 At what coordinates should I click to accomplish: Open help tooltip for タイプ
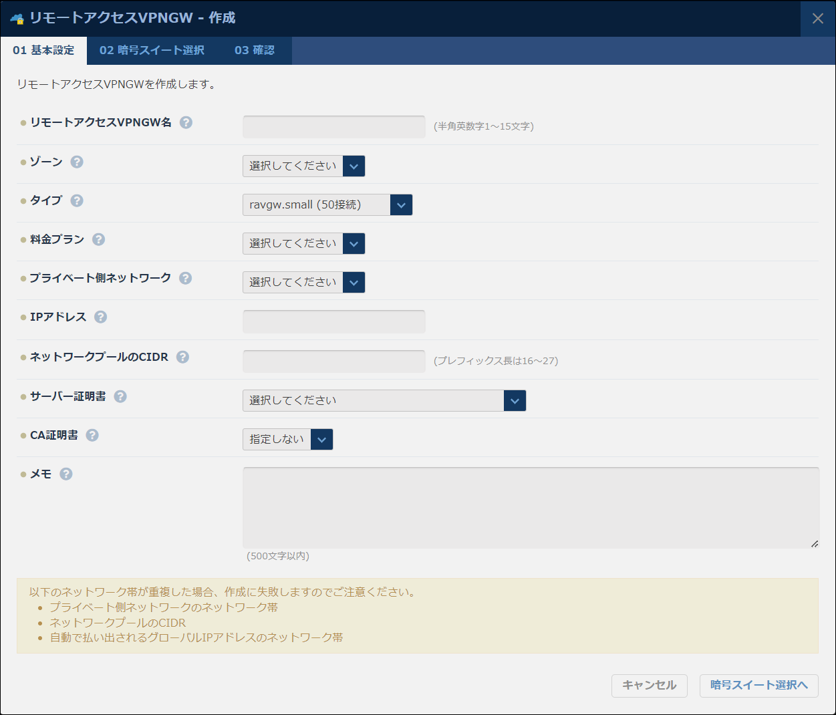(x=77, y=200)
